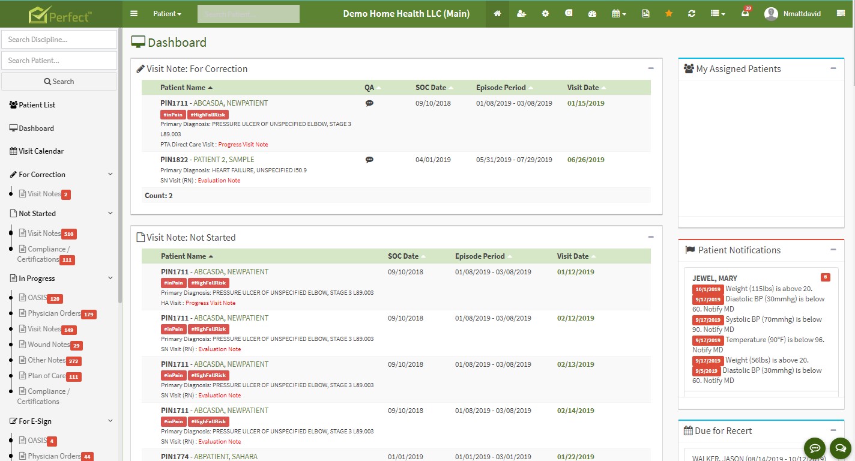Open QA comment icon for PATIENT 2, SAMPLE

pos(369,160)
